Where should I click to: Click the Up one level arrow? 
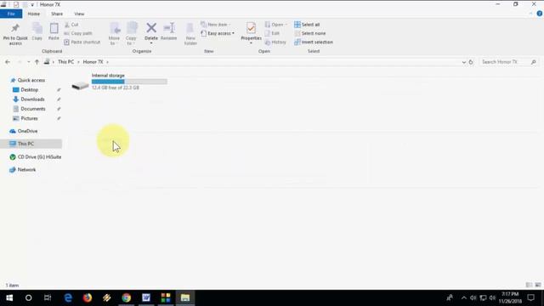[x=37, y=62]
